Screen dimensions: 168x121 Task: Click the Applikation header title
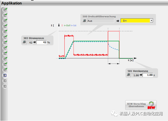point(12,3)
